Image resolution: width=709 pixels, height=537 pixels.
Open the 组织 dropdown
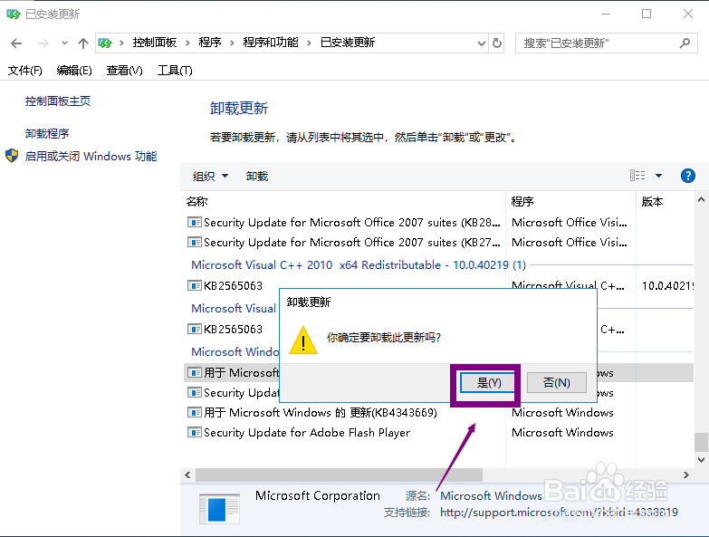tap(210, 177)
